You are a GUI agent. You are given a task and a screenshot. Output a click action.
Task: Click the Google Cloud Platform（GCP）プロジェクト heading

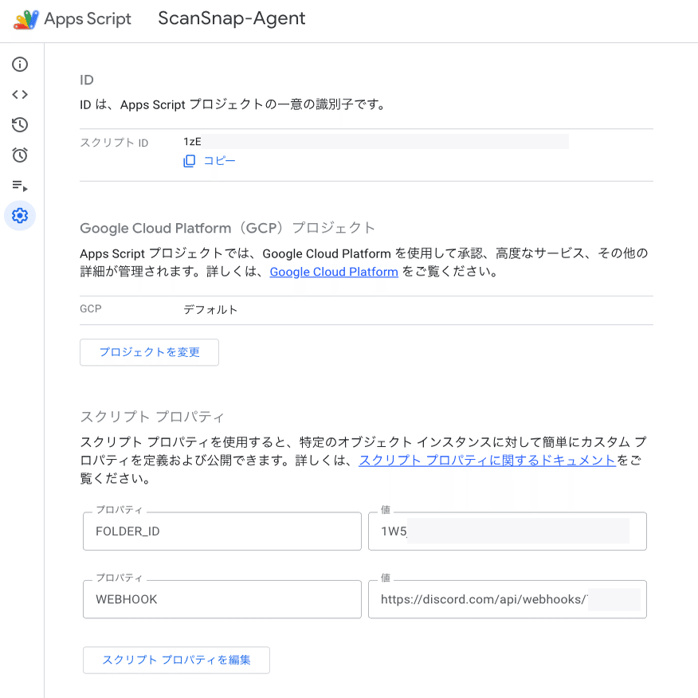click(x=227, y=228)
